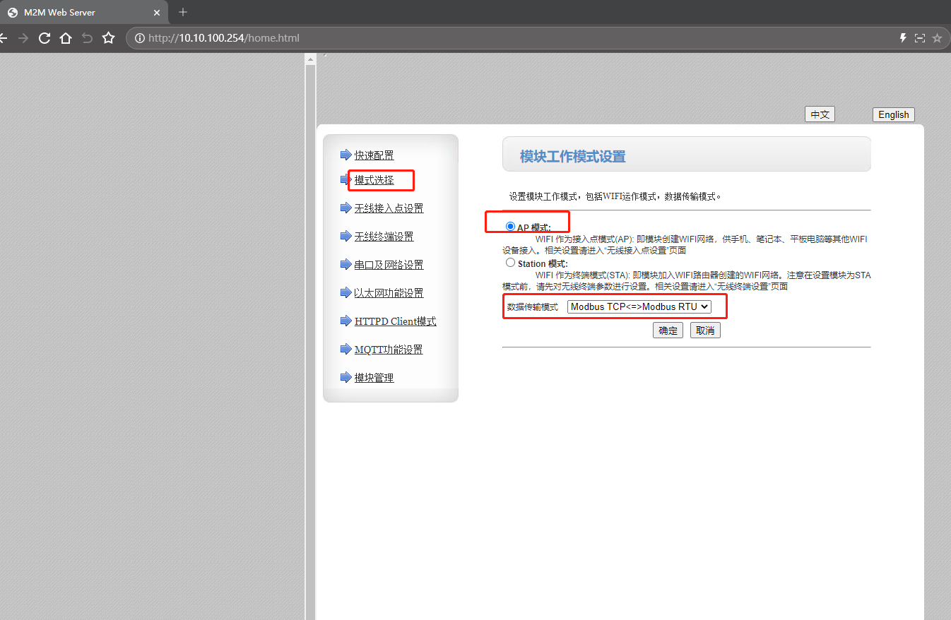Screen dimensions: 951x620
Task: Open 串口及网络设置 page
Action: [389, 265]
